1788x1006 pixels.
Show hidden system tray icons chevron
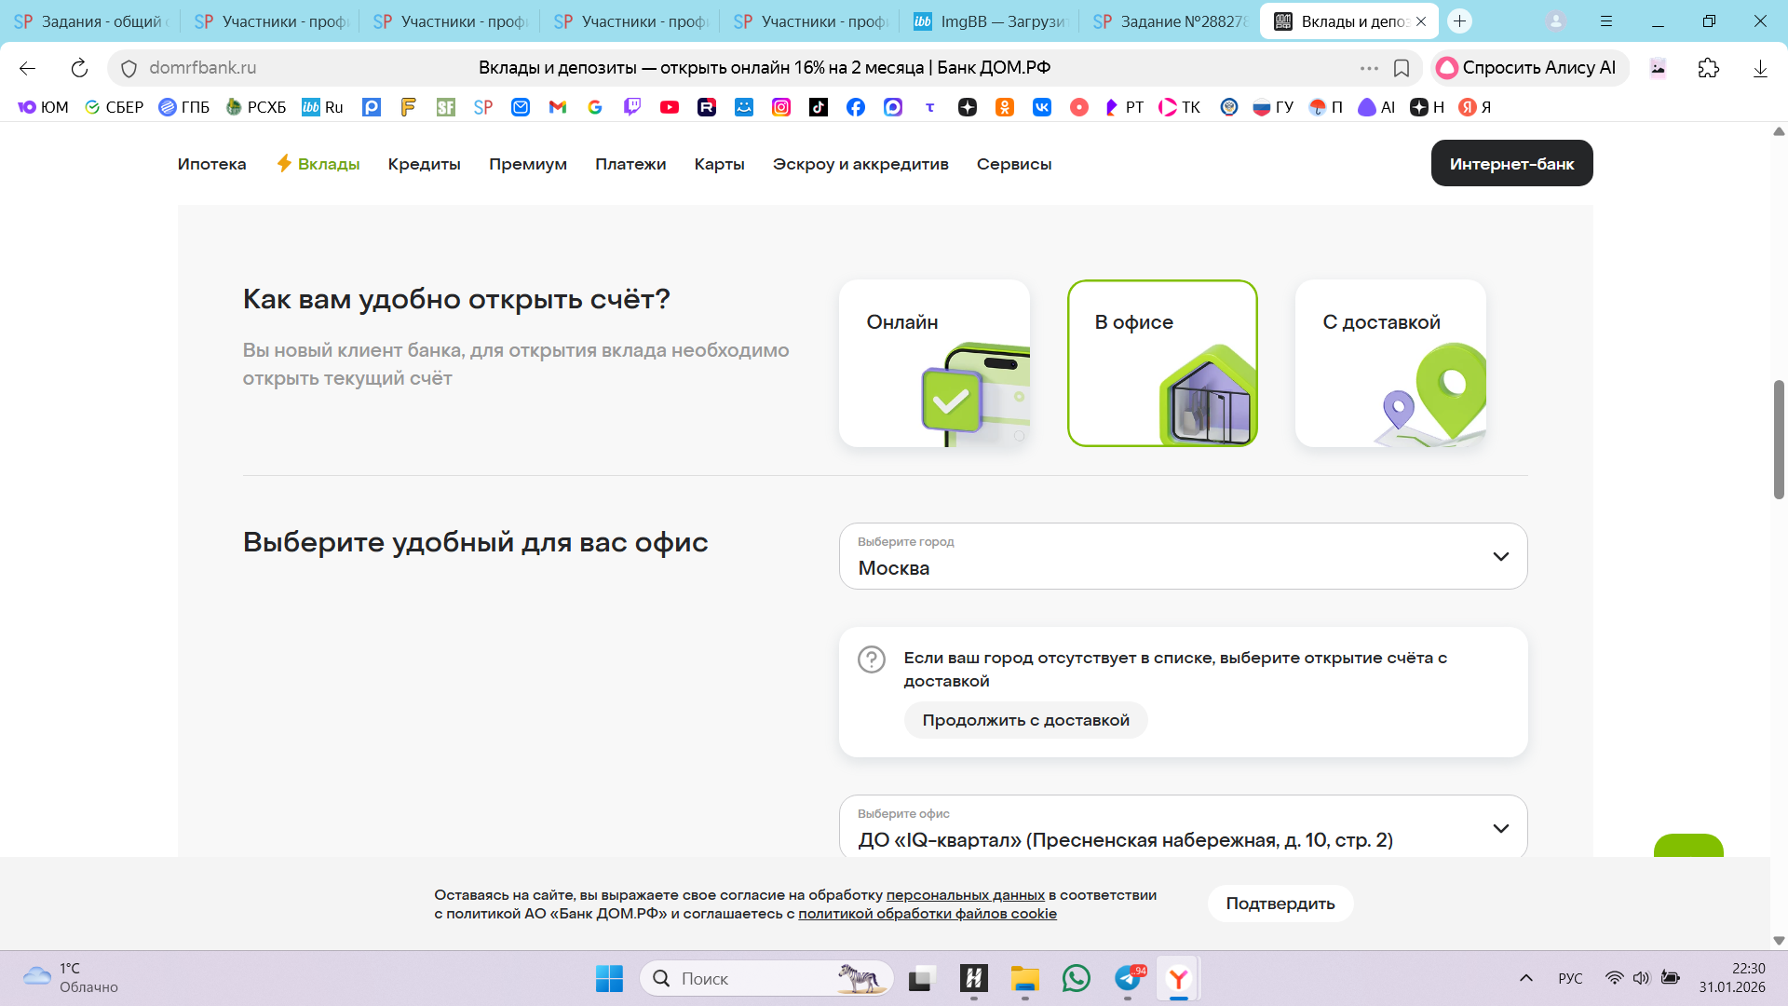point(1525,978)
